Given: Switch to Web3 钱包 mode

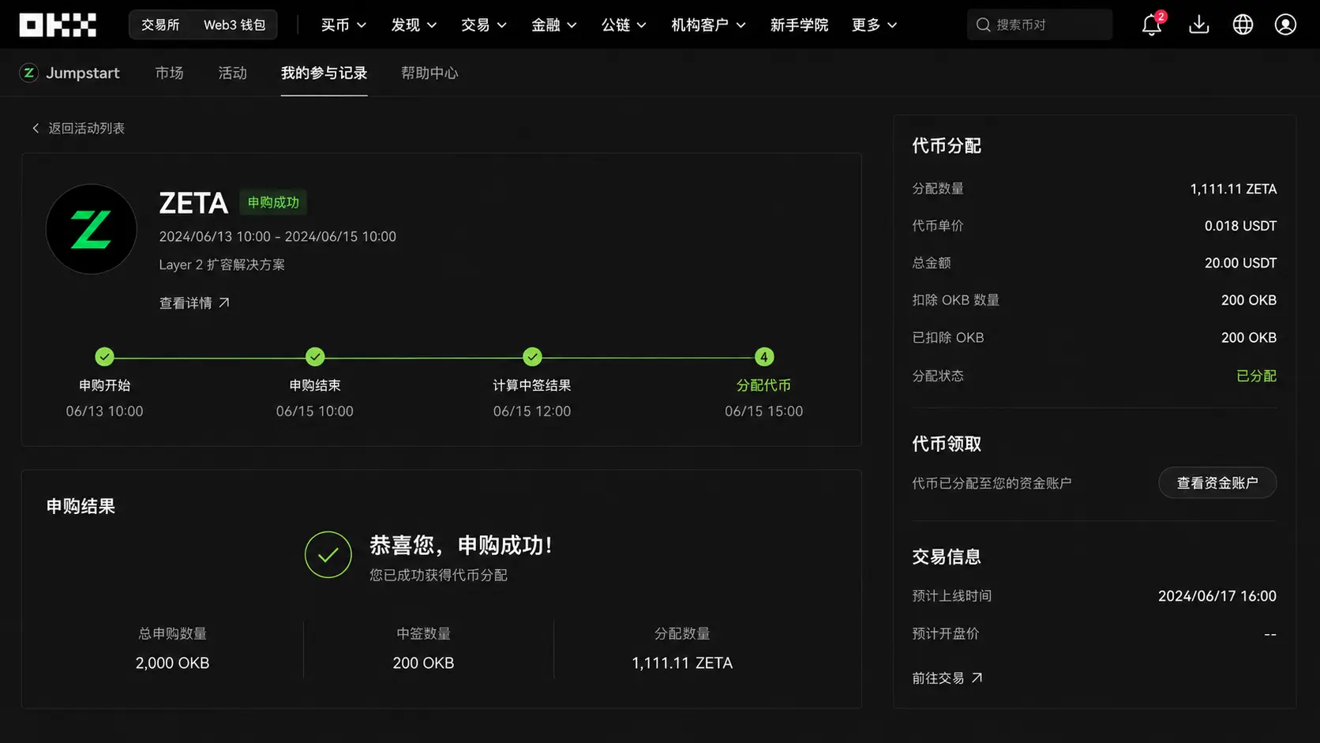Looking at the screenshot, I should (234, 25).
